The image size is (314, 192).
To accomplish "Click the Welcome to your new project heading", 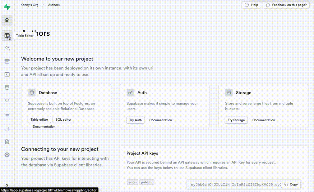I will (x=57, y=59).
